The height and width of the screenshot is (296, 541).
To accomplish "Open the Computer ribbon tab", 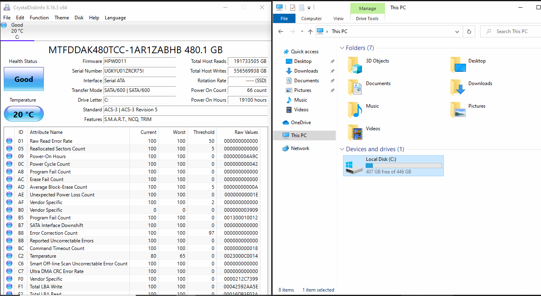I will (x=312, y=19).
